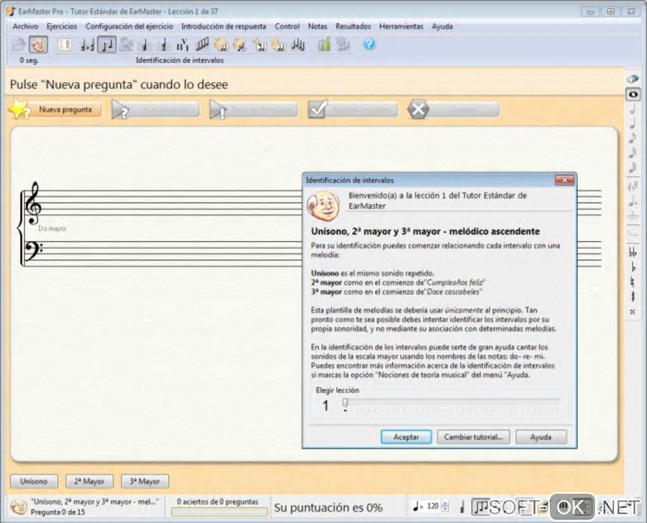Click the tutor face icon in status bar
The image size is (647, 523).
pyautogui.click(x=18, y=507)
